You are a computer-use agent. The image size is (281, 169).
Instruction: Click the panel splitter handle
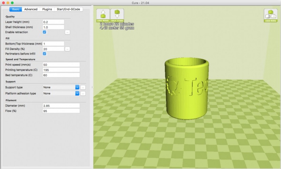click(92, 87)
